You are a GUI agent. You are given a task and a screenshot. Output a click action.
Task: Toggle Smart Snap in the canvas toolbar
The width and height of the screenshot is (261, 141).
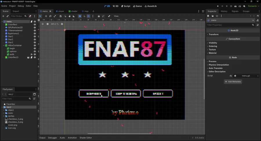tap(84, 16)
